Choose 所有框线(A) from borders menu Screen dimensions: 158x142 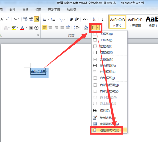(110, 66)
